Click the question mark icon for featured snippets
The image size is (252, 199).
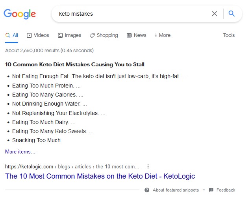(147, 190)
